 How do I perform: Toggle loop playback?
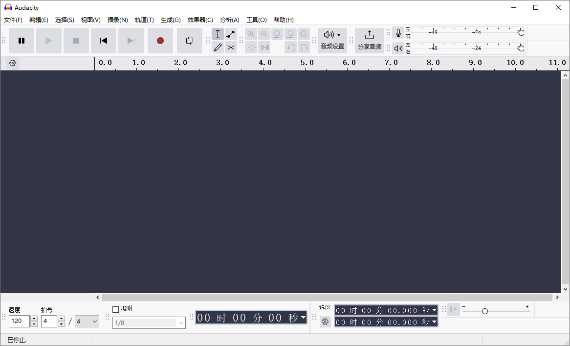(x=189, y=41)
